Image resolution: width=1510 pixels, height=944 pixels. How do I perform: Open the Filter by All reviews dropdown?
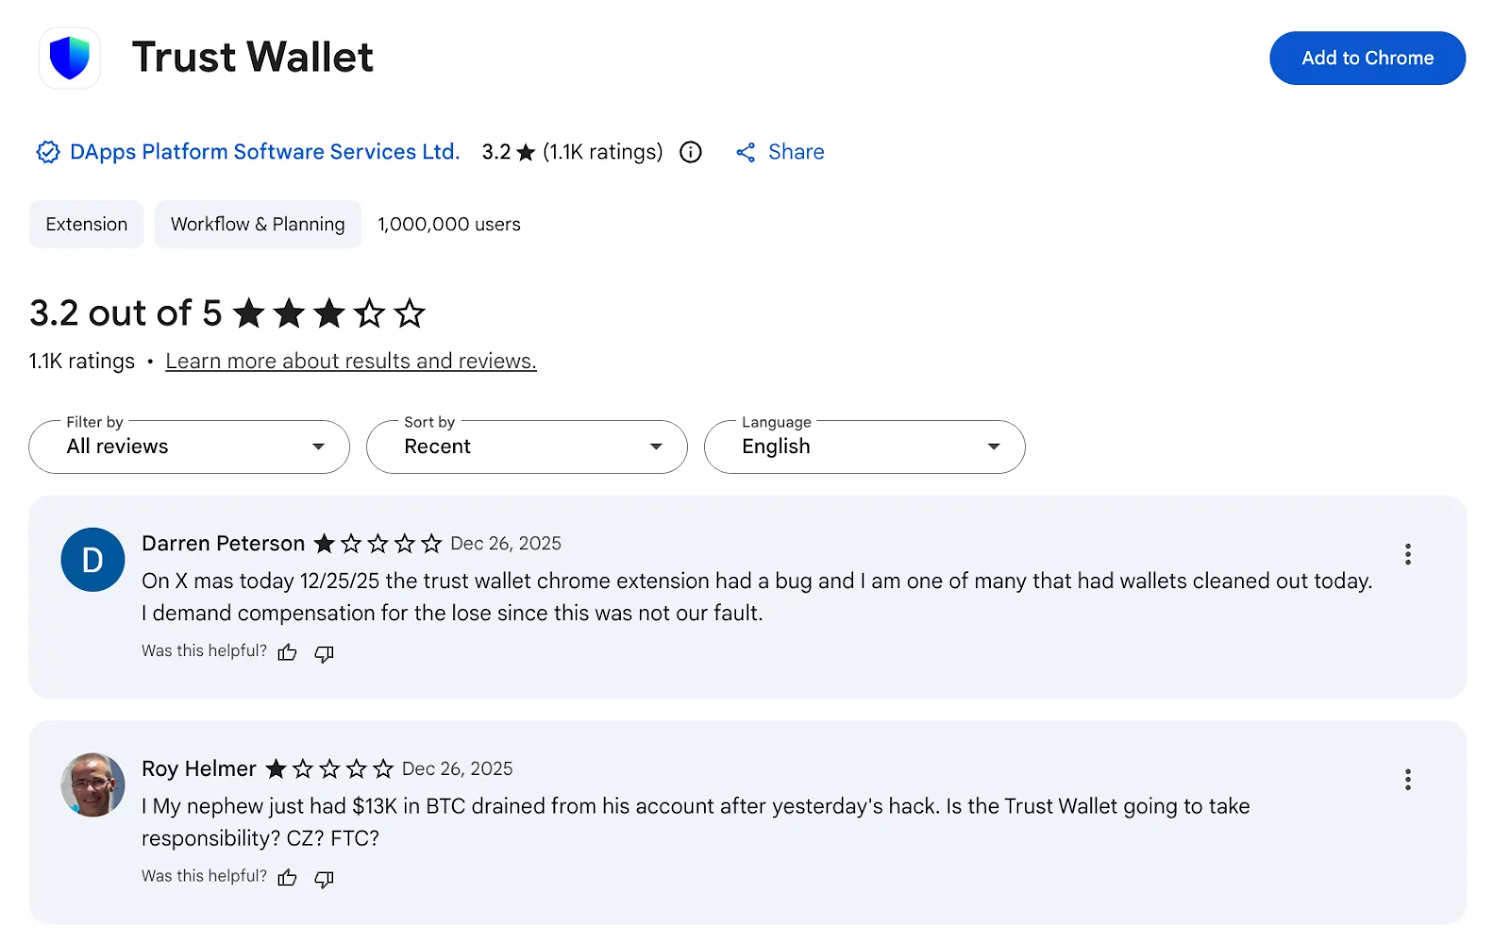tap(189, 447)
